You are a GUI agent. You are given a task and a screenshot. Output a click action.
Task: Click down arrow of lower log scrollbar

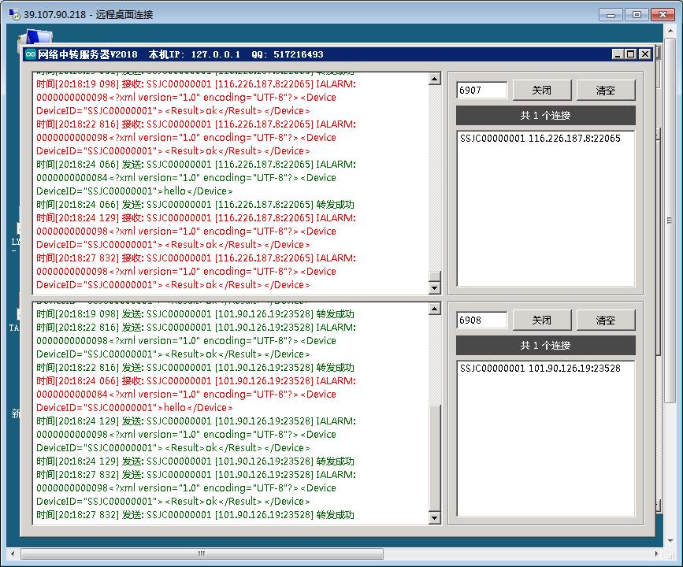click(434, 518)
